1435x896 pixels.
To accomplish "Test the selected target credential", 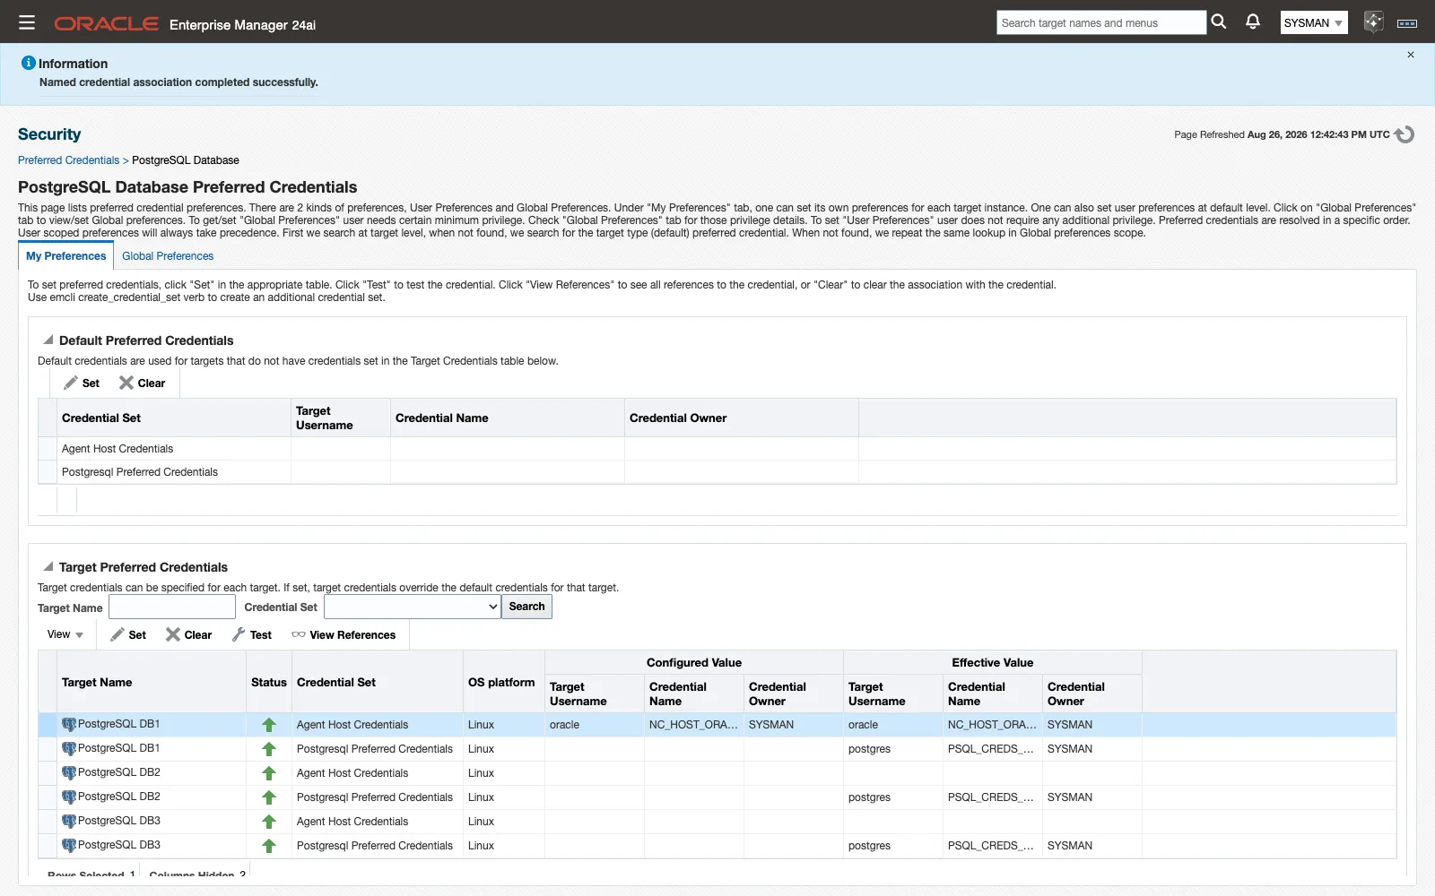I will pos(252,635).
